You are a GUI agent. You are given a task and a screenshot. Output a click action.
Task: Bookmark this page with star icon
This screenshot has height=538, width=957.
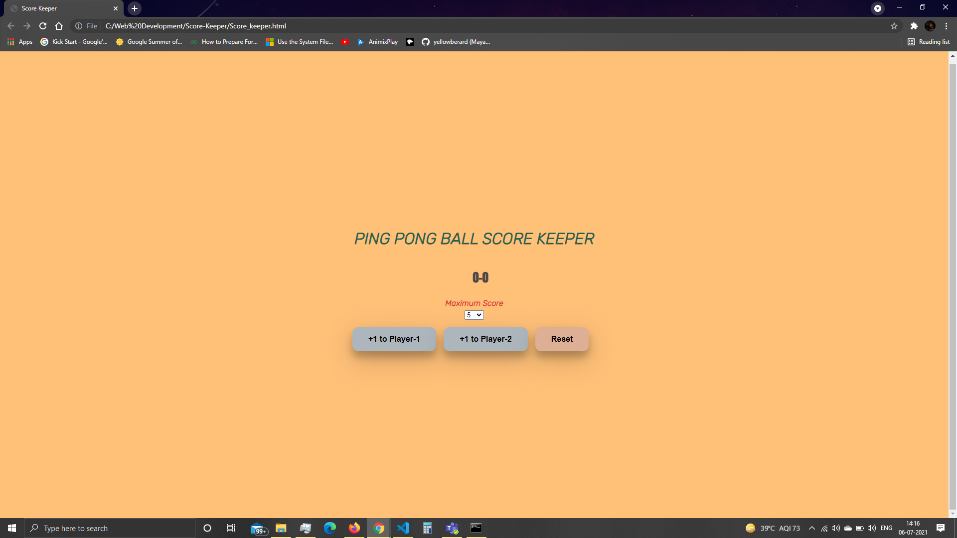(894, 26)
